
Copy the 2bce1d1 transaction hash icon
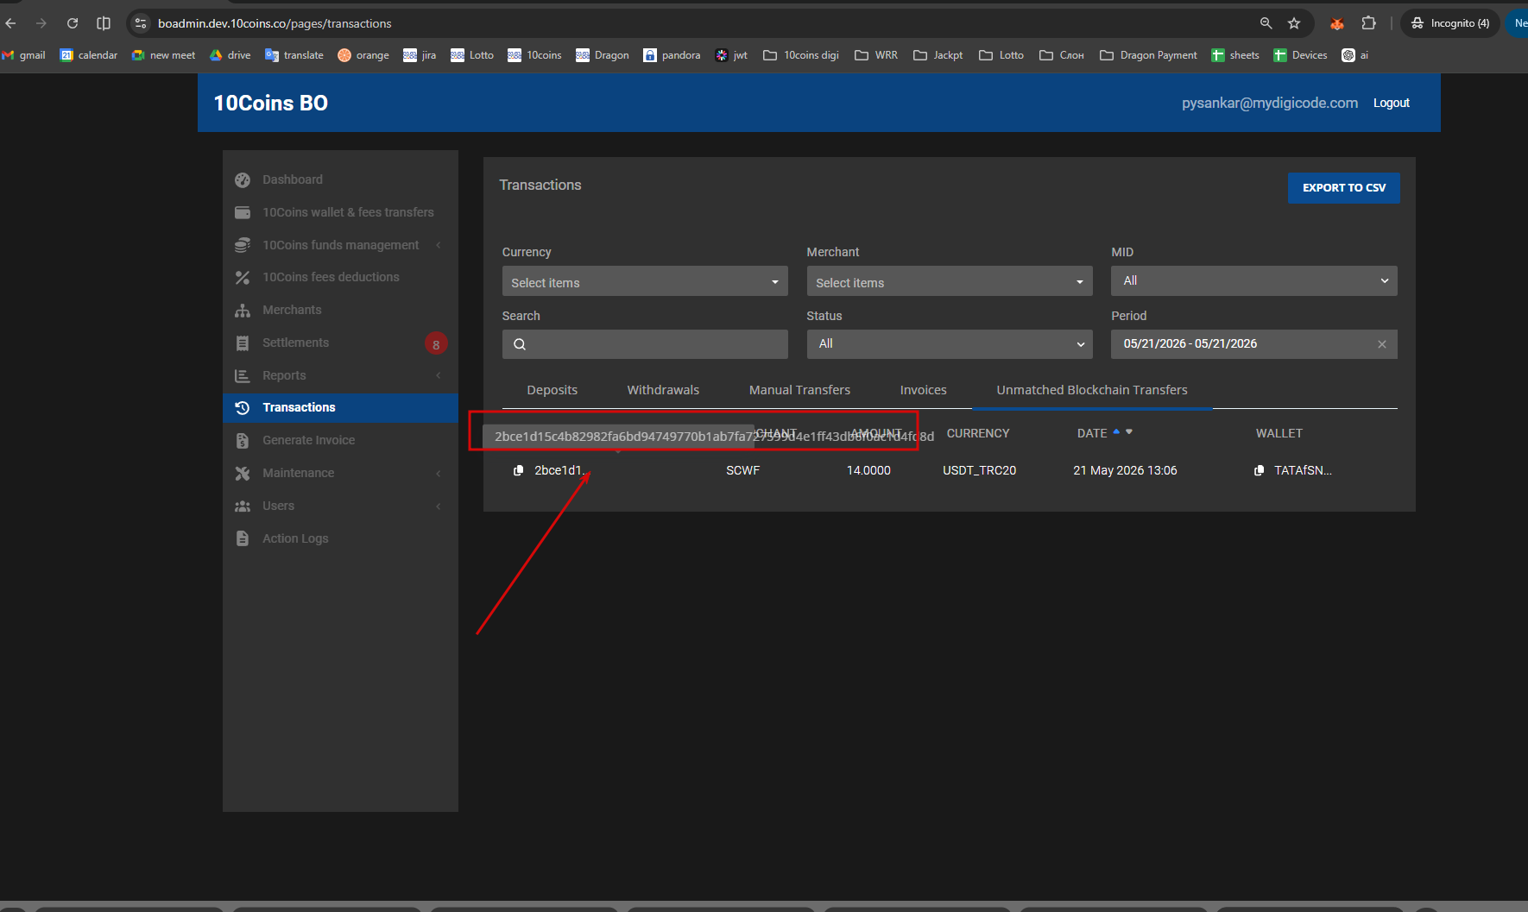tap(519, 470)
